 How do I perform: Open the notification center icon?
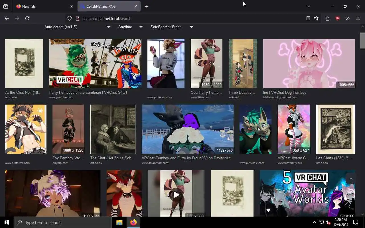pyautogui.click(x=356, y=222)
